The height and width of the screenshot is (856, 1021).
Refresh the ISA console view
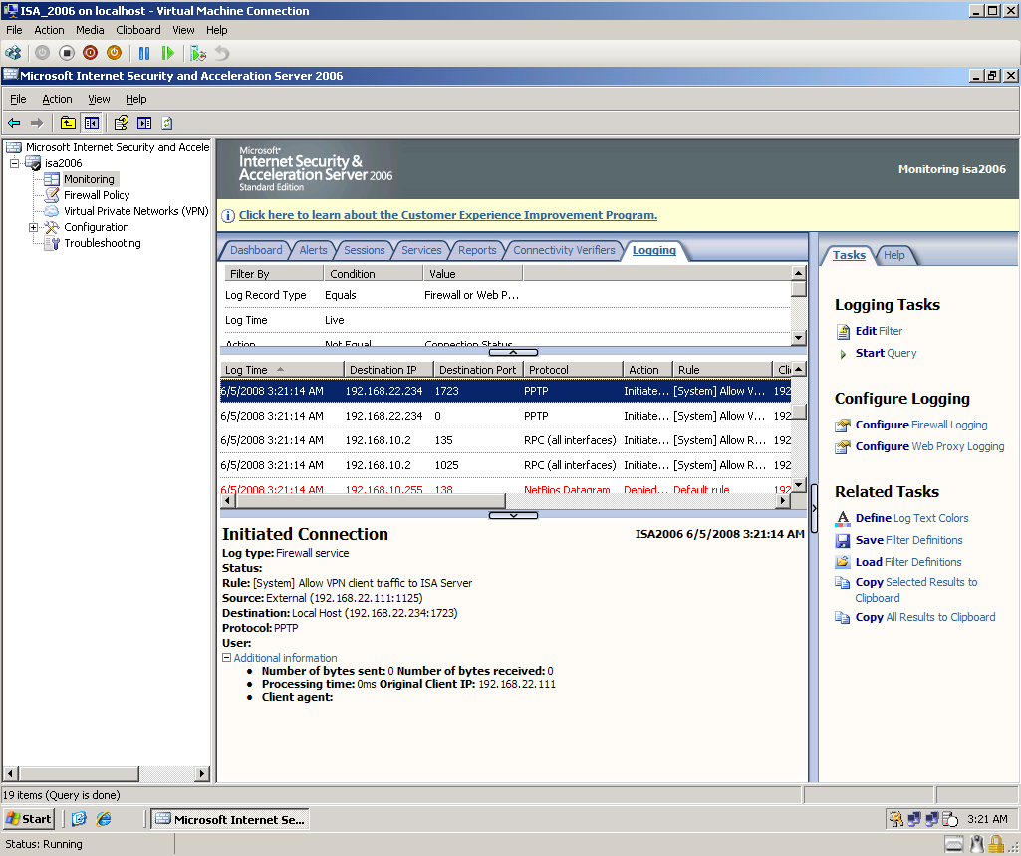tap(167, 123)
